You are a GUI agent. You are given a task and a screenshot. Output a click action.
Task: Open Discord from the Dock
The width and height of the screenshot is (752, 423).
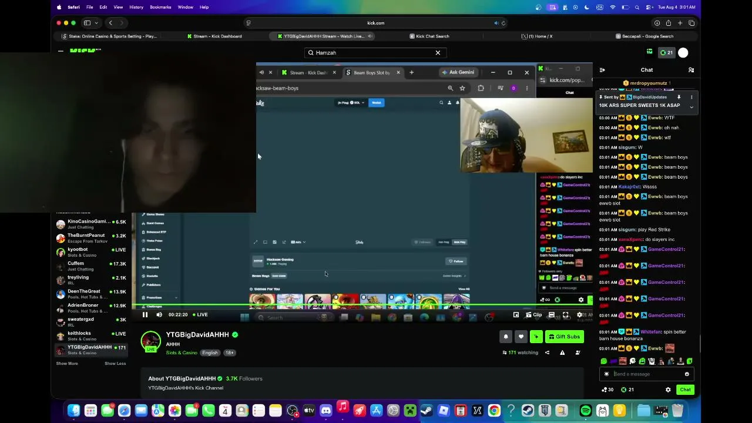(x=326, y=411)
